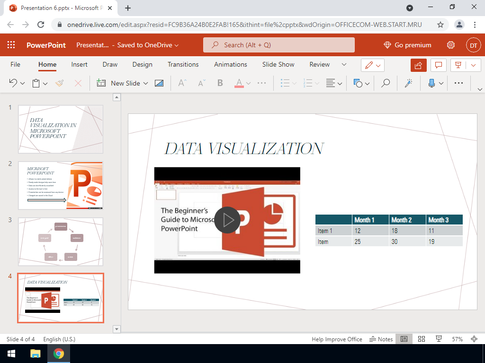The image size is (485, 363).
Task: Open the Designer magic wand icon
Action: (409, 83)
